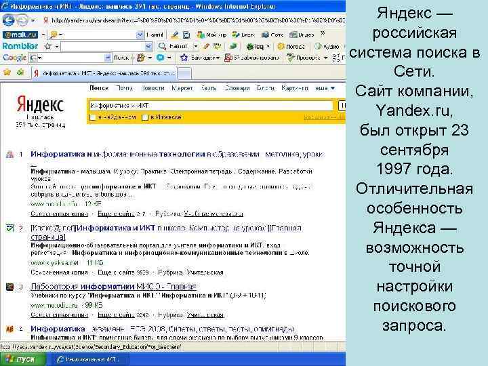This screenshot has width=488, height=366.
Task: Open the dropdown beside the blue round icon
Action: click(x=169, y=58)
